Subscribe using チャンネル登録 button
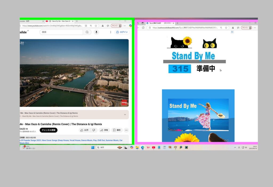 49,130
